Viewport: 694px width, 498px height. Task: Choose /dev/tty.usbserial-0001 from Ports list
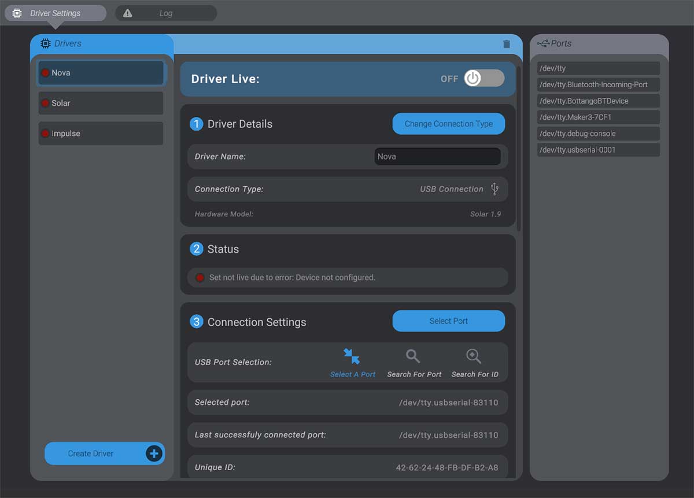coord(599,150)
